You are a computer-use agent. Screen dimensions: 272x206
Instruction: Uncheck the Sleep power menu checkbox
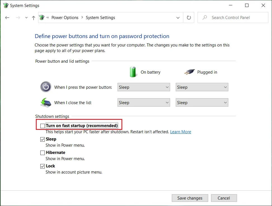pyautogui.click(x=43, y=139)
